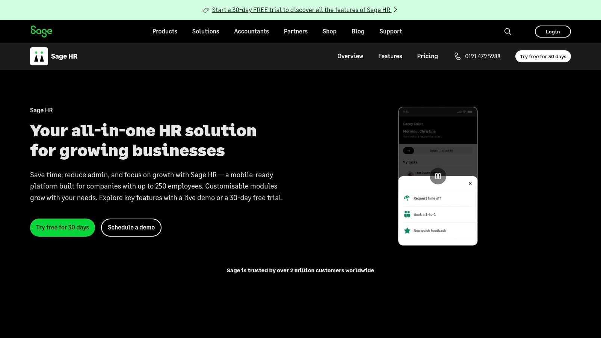The height and width of the screenshot is (338, 601).
Task: Open the Products menu
Action: (x=165, y=32)
